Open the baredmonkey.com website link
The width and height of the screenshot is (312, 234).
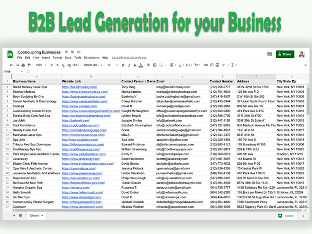click(x=79, y=87)
